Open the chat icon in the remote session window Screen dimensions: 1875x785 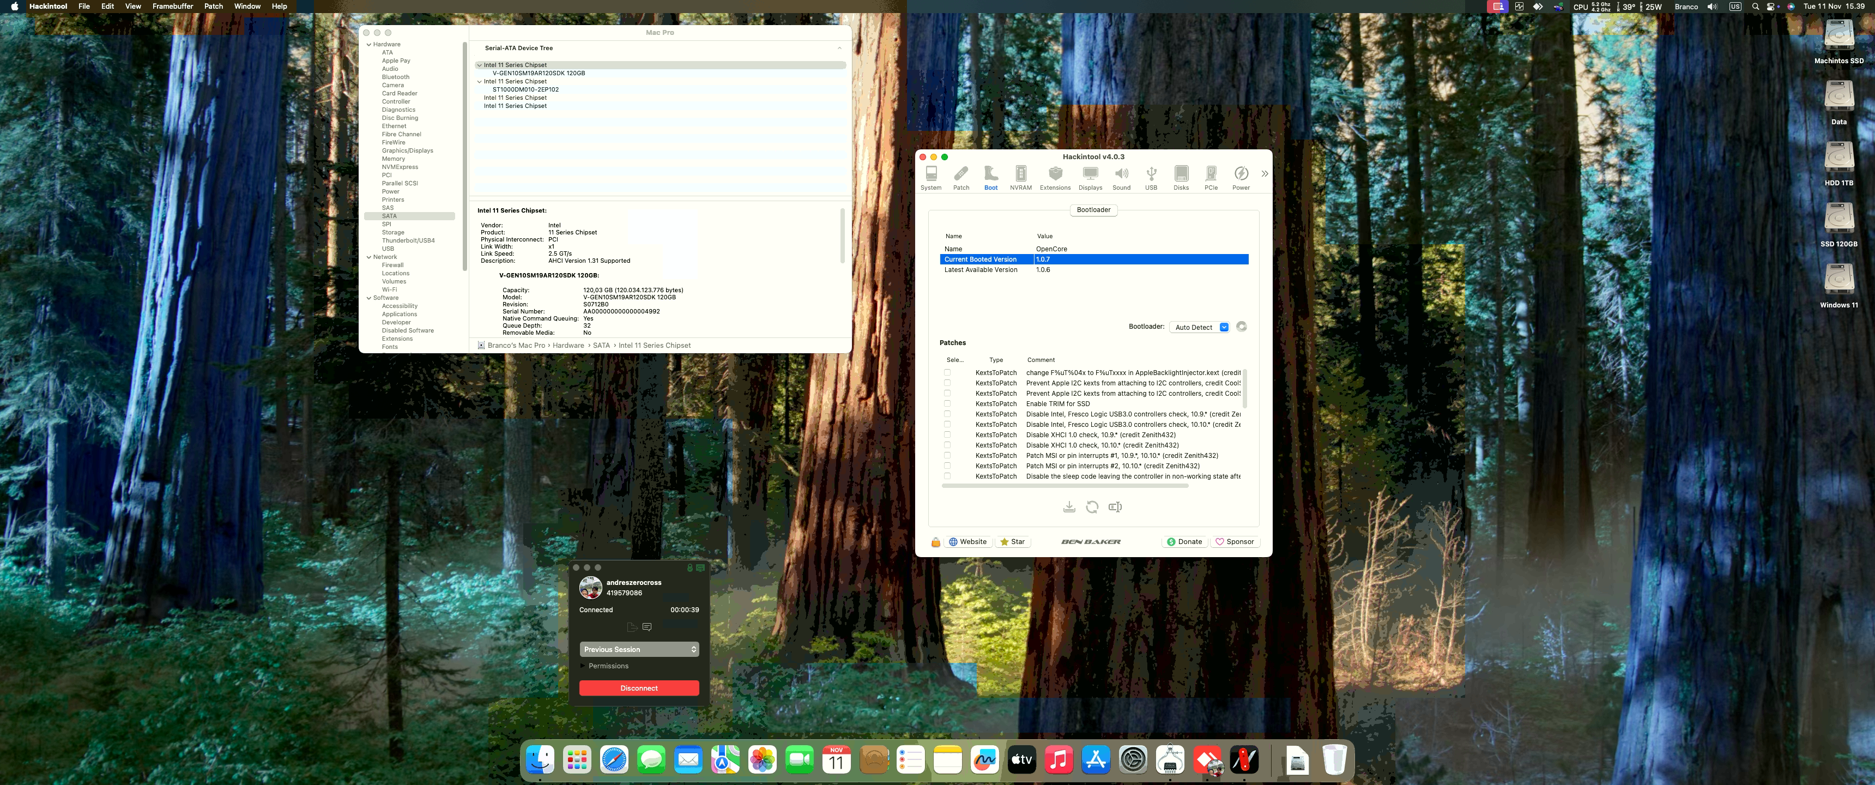point(646,627)
